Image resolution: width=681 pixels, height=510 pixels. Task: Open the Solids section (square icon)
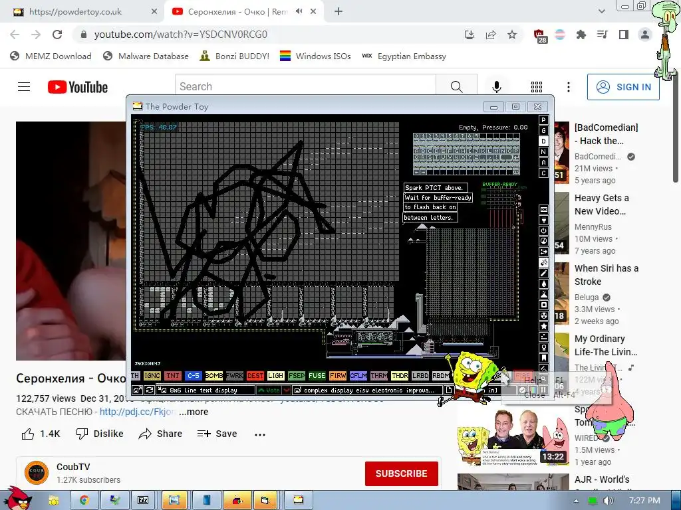tap(543, 305)
